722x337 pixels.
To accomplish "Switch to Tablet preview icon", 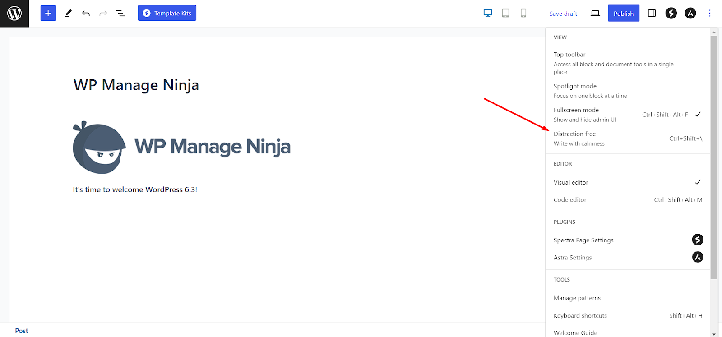I will point(505,13).
